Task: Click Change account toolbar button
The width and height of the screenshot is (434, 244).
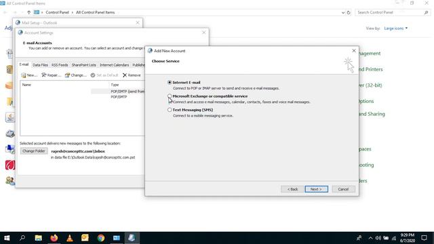Action: point(75,75)
